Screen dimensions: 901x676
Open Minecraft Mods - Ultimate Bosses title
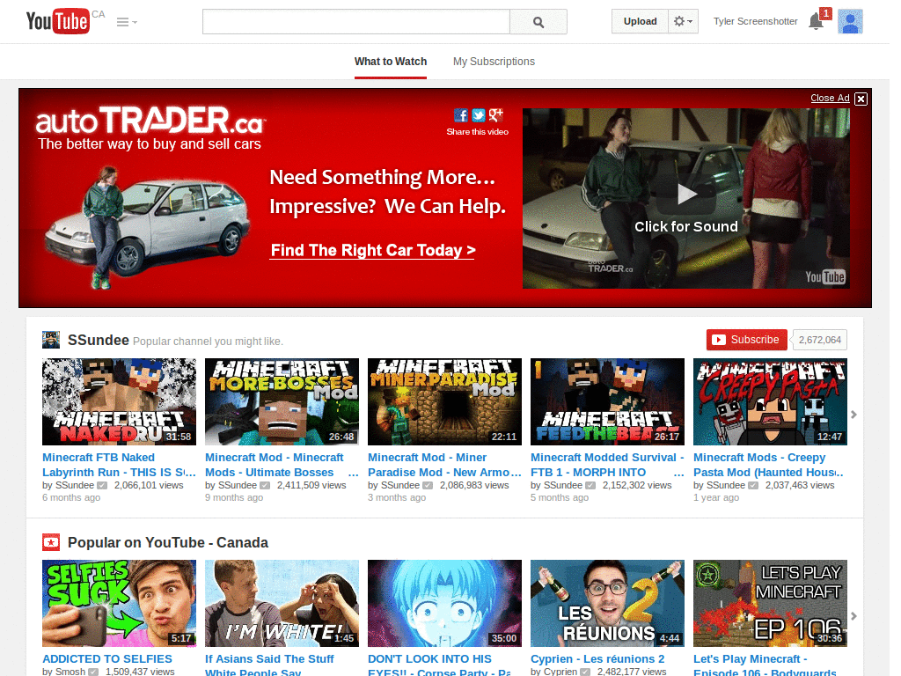[282, 465]
